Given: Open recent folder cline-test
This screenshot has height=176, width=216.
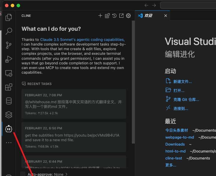Looking at the screenshot, I should point(173,158).
